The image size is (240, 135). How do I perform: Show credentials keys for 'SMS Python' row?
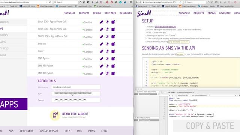coord(108,59)
